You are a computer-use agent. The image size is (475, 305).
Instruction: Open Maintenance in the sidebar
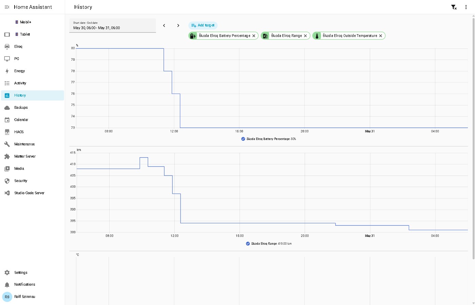[x=33, y=144]
